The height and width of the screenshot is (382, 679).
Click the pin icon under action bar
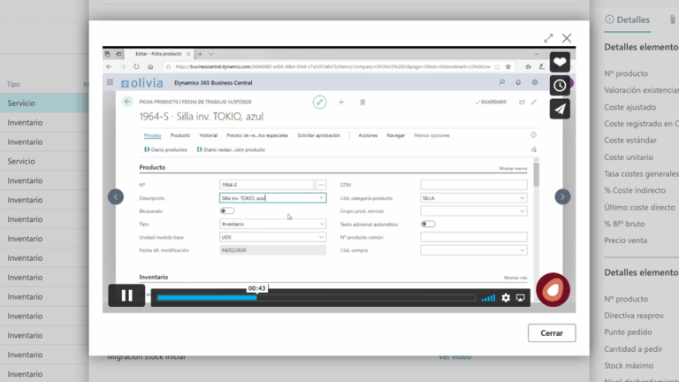(x=533, y=149)
